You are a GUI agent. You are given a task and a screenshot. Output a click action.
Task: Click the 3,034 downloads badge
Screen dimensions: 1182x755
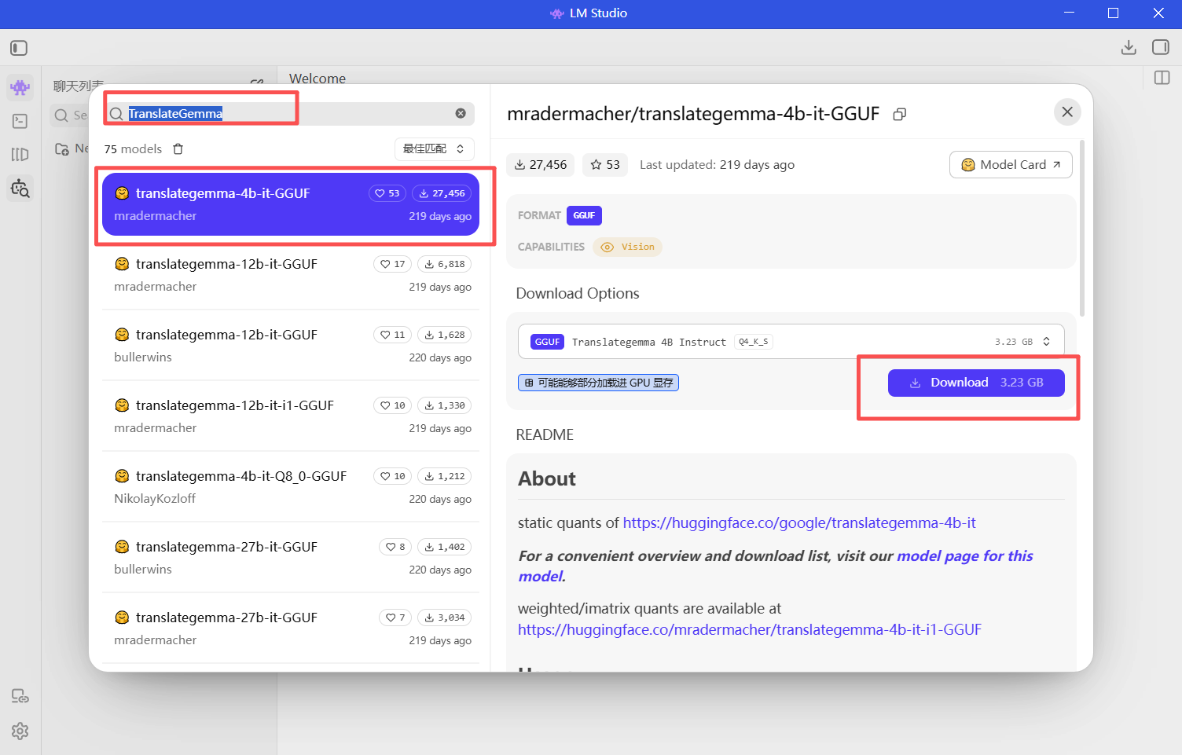pyautogui.click(x=445, y=618)
